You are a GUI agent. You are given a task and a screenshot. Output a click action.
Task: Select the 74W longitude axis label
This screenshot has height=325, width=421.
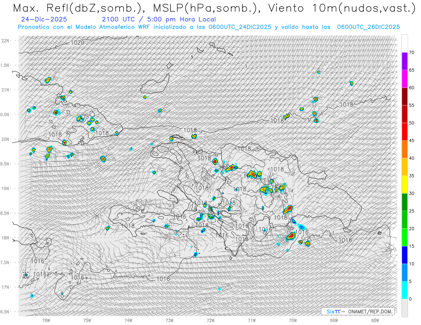(x=128, y=320)
